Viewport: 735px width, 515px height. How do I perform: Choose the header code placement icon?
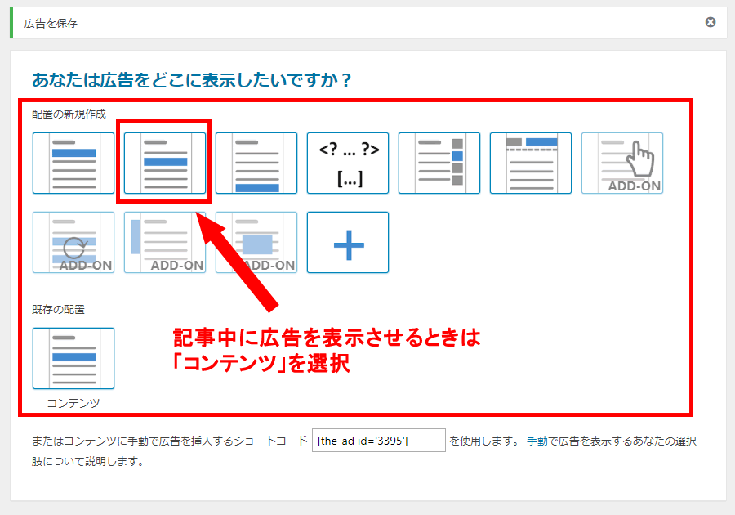(531, 163)
